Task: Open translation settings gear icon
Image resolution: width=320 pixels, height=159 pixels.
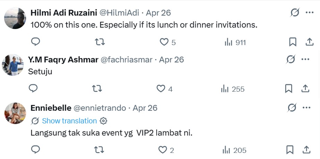Action: pos(103,121)
